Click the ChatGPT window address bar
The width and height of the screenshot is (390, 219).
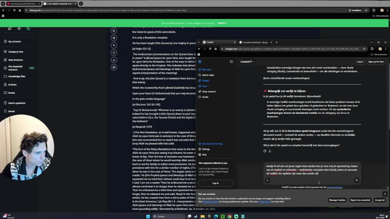pos(292,49)
